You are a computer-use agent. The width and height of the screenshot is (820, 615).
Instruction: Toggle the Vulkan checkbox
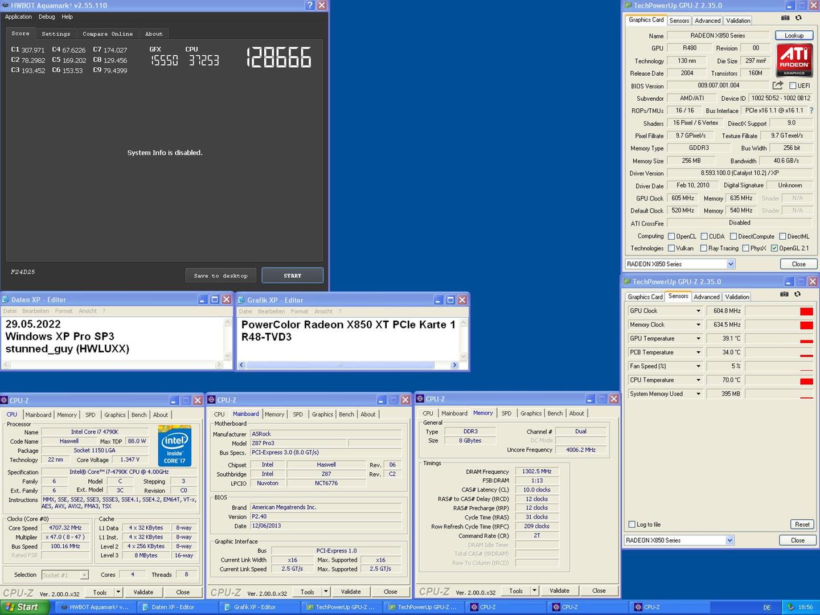point(671,248)
